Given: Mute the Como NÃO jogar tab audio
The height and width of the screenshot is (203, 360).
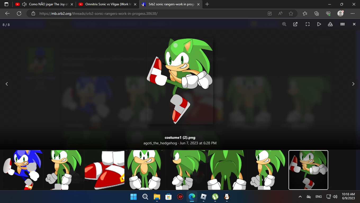Looking at the screenshot, I should (x=24, y=4).
